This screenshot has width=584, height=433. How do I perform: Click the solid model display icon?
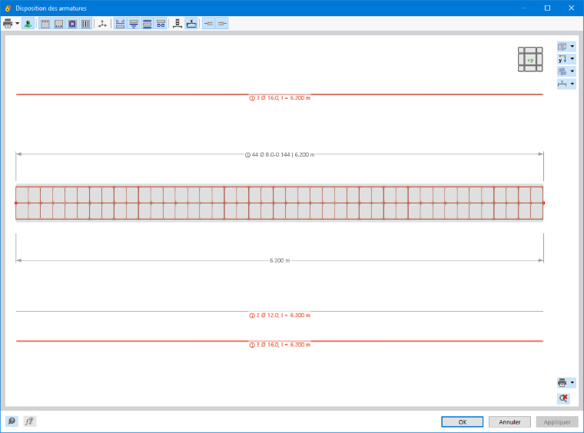pos(562,71)
